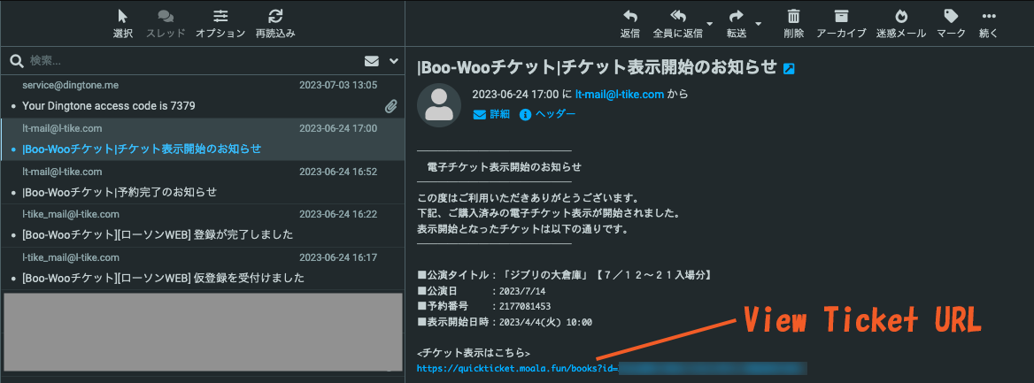This screenshot has height=383, width=1034.
Task: Open the More (続く) actions menu
Action: (x=989, y=17)
